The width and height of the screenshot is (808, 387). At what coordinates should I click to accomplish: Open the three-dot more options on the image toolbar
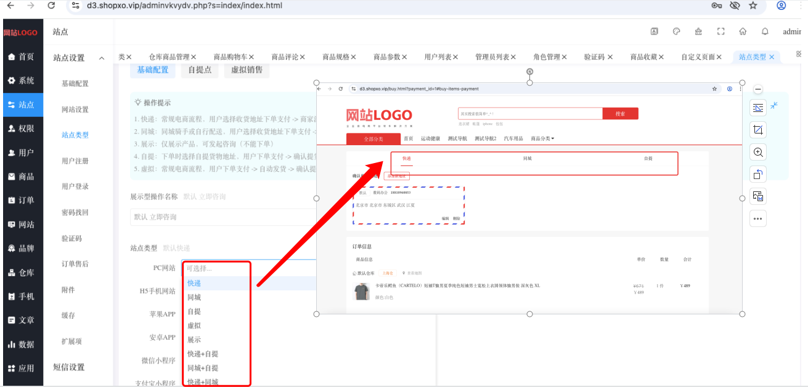(758, 218)
